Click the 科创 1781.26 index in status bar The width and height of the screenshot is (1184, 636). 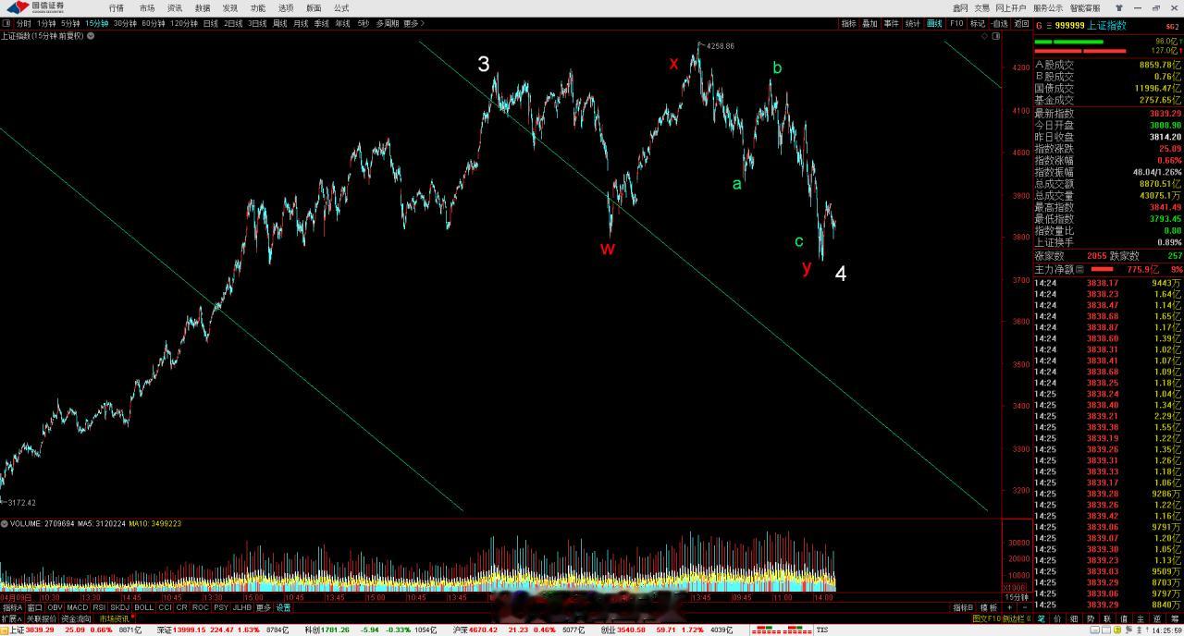point(327,630)
